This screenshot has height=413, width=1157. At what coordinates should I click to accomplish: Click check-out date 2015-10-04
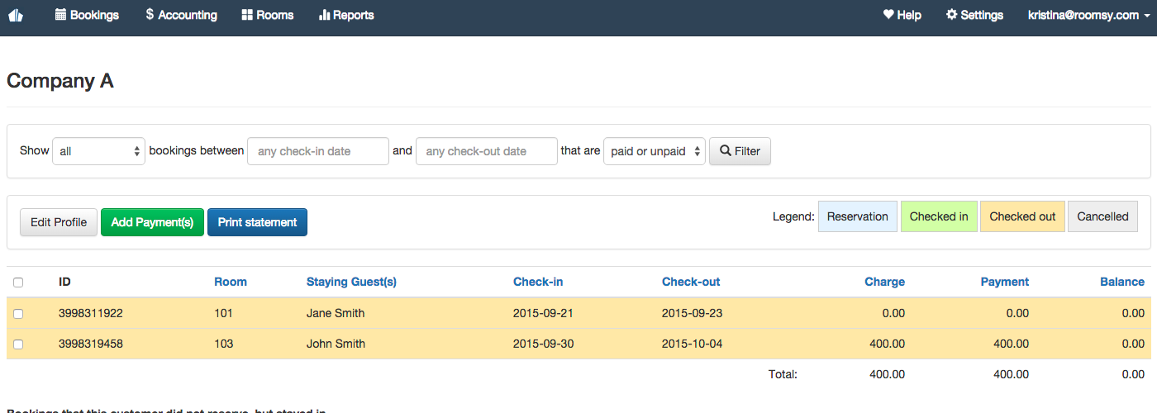coord(692,344)
